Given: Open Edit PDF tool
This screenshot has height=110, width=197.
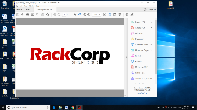Looking at the screenshot, I should pos(139,33).
